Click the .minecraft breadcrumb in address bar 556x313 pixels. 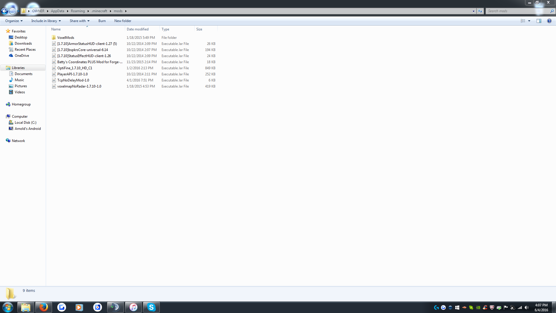pyautogui.click(x=99, y=11)
